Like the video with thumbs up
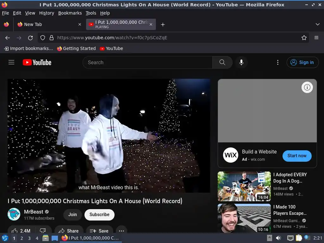Viewport: 324px width, 243px height. [21, 231]
